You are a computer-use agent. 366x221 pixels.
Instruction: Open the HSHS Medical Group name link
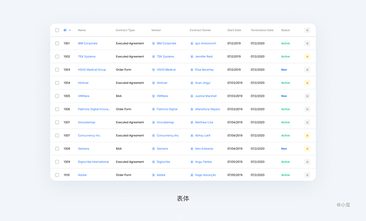[92, 70]
